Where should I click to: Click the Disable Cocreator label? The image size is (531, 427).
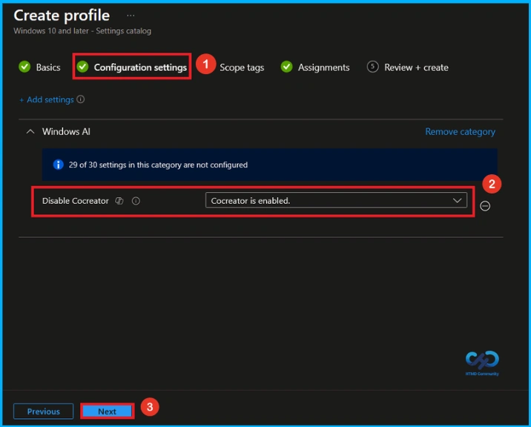tap(76, 201)
